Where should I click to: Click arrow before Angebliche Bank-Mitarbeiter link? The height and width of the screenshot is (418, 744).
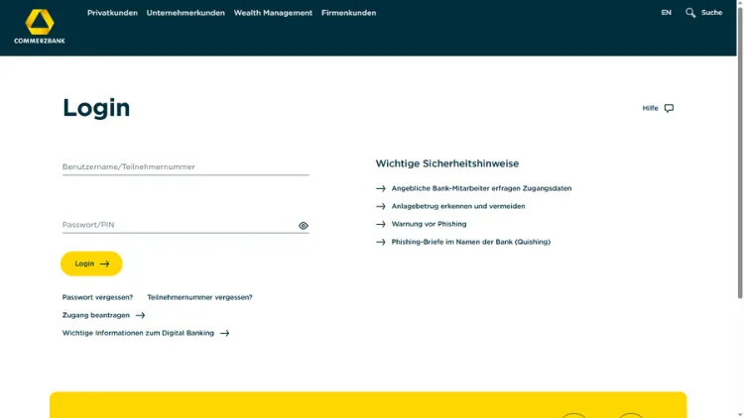pos(381,188)
